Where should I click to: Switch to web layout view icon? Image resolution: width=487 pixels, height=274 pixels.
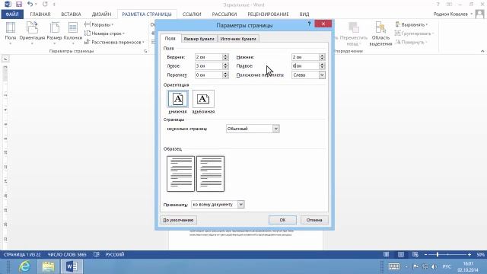[415, 254]
